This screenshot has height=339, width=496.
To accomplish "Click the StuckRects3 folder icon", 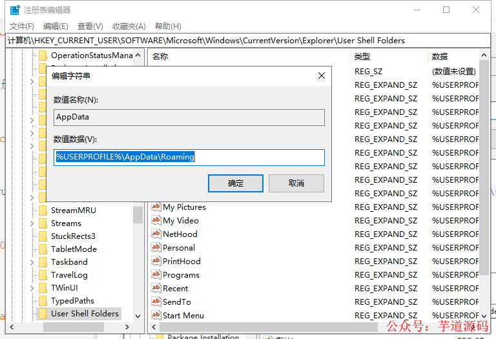I will tap(43, 236).
